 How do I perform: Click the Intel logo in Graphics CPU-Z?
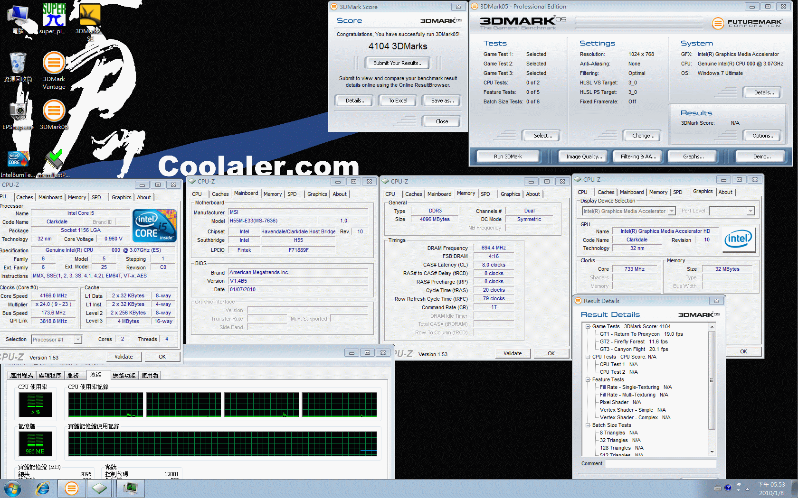click(x=738, y=239)
